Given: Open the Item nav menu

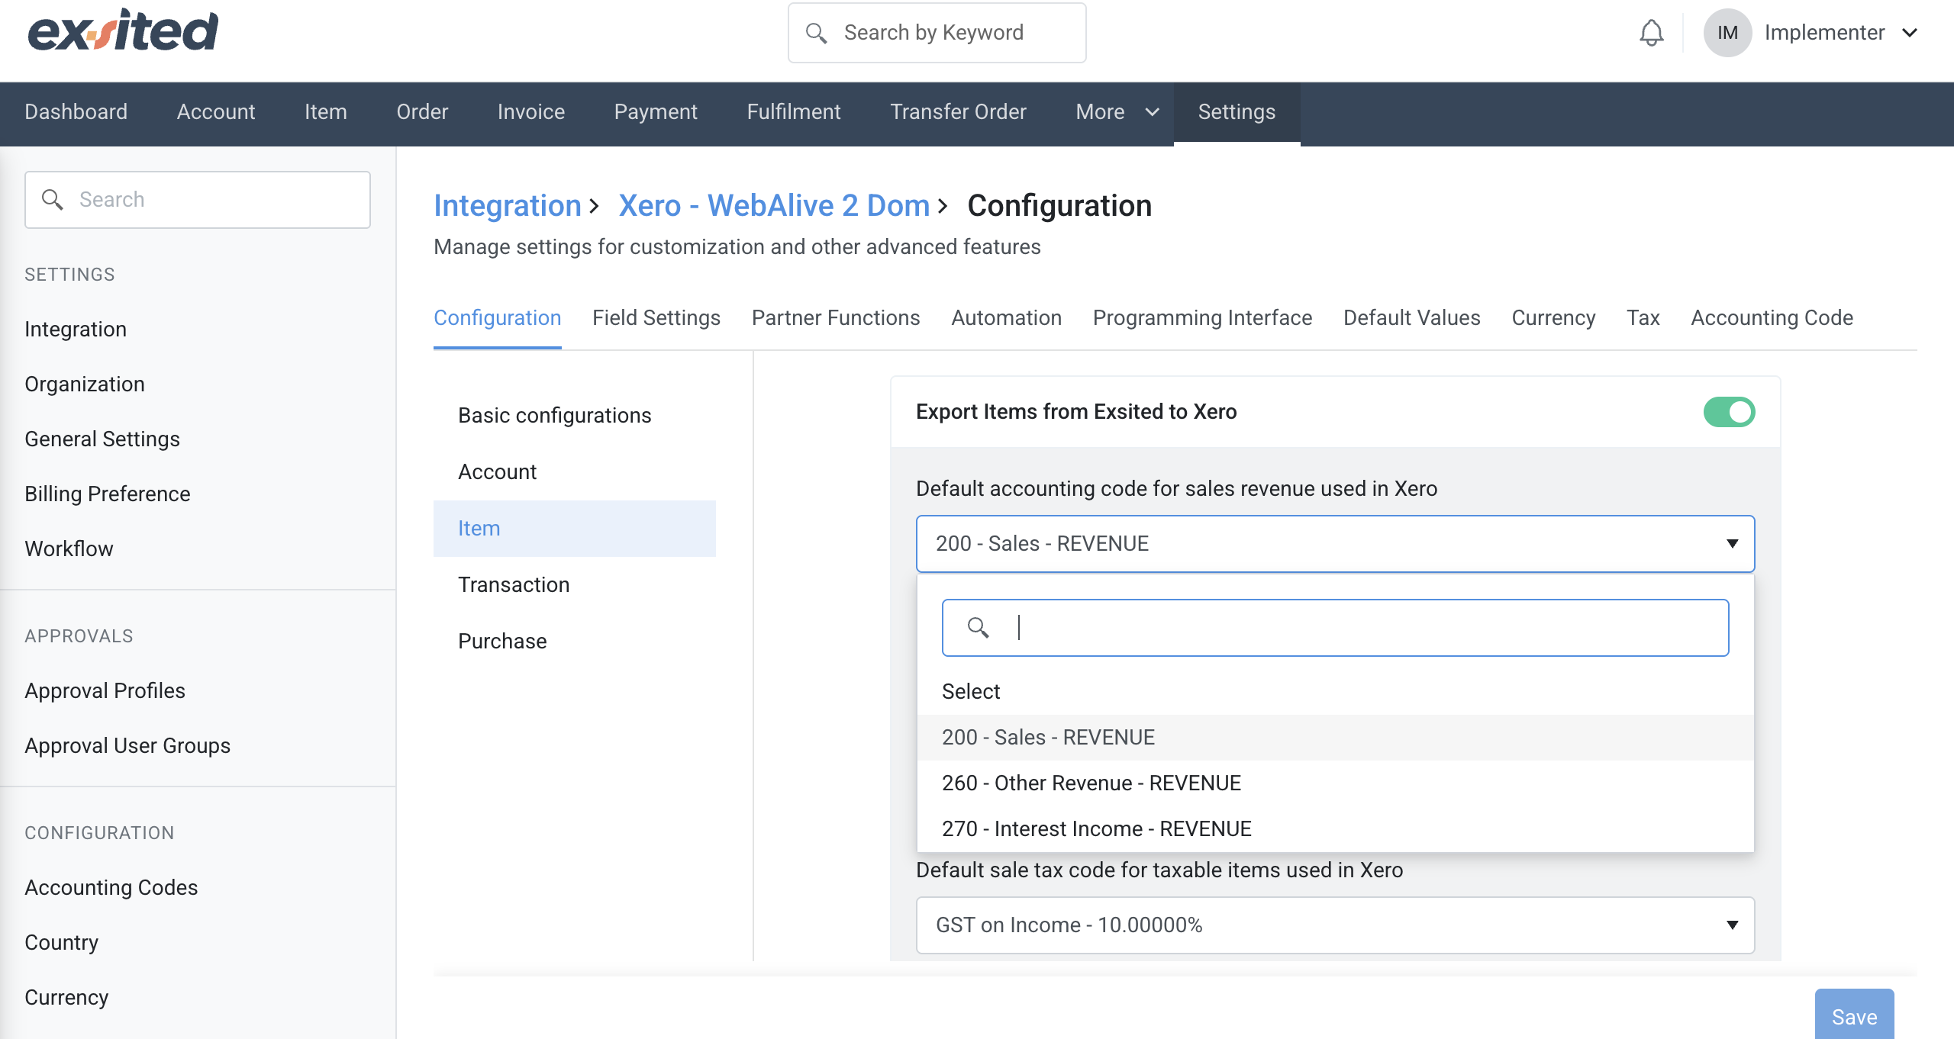Looking at the screenshot, I should pyautogui.click(x=326, y=112).
